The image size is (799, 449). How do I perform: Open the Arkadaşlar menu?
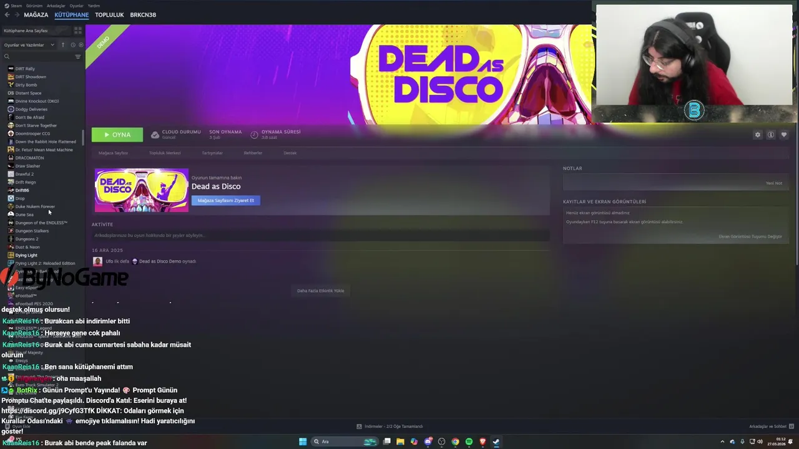[56, 6]
